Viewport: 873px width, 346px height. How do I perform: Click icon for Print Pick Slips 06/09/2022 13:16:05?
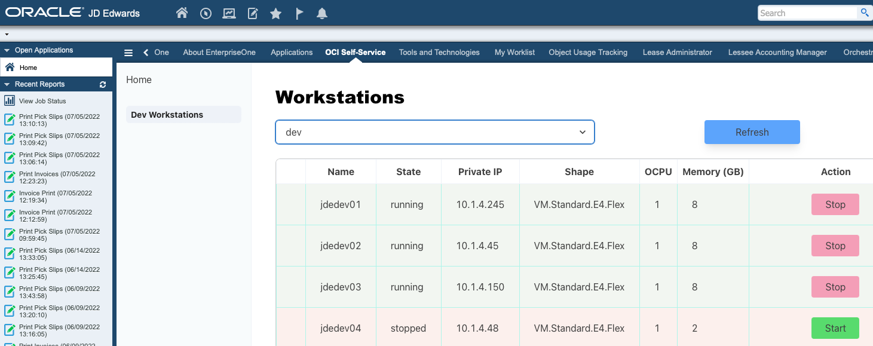pos(10,330)
